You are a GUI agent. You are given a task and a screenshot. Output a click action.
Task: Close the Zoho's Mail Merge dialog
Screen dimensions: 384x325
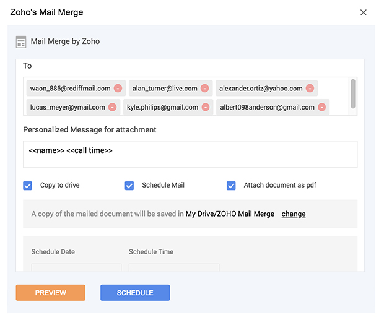tap(364, 12)
